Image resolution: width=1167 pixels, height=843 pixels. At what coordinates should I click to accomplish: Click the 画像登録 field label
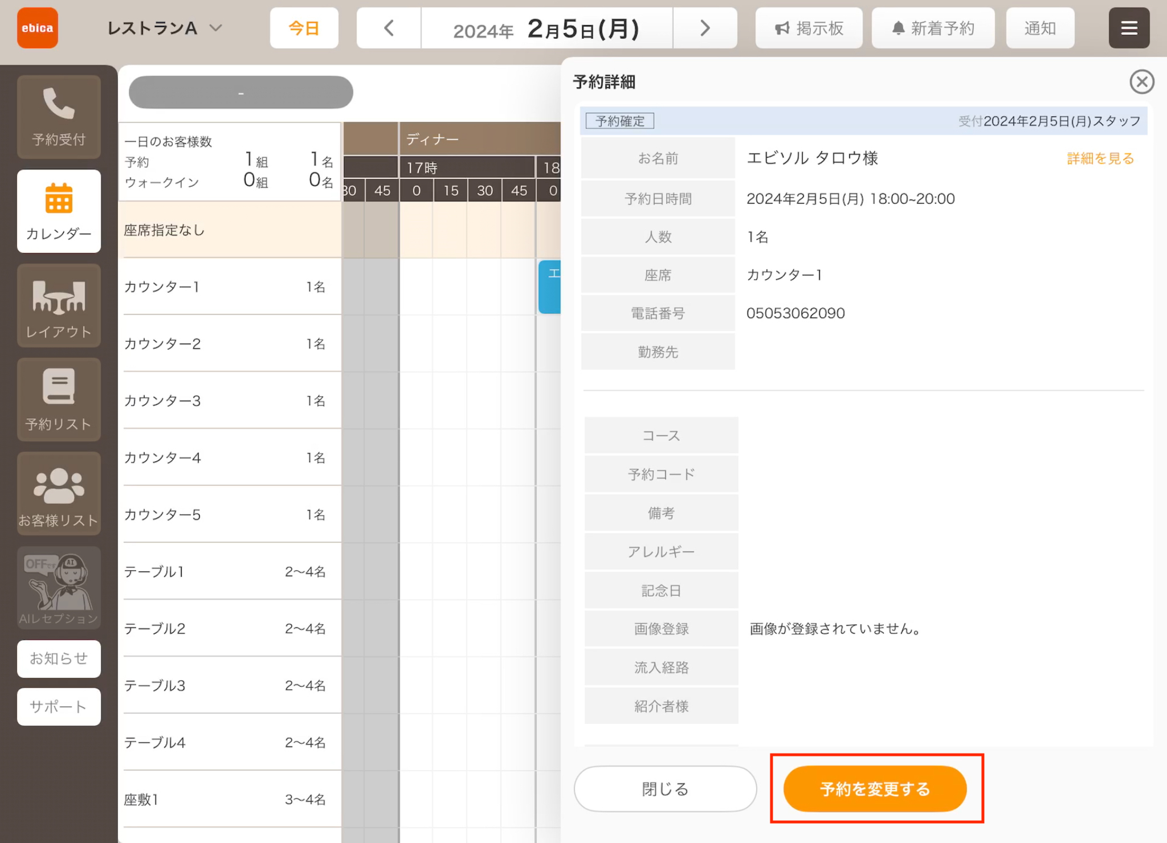point(661,629)
